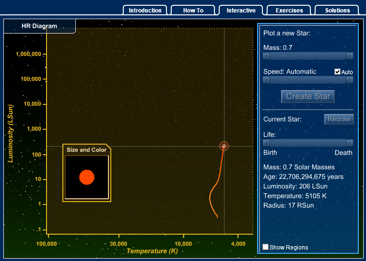Click the Current Star label

tap(283, 119)
